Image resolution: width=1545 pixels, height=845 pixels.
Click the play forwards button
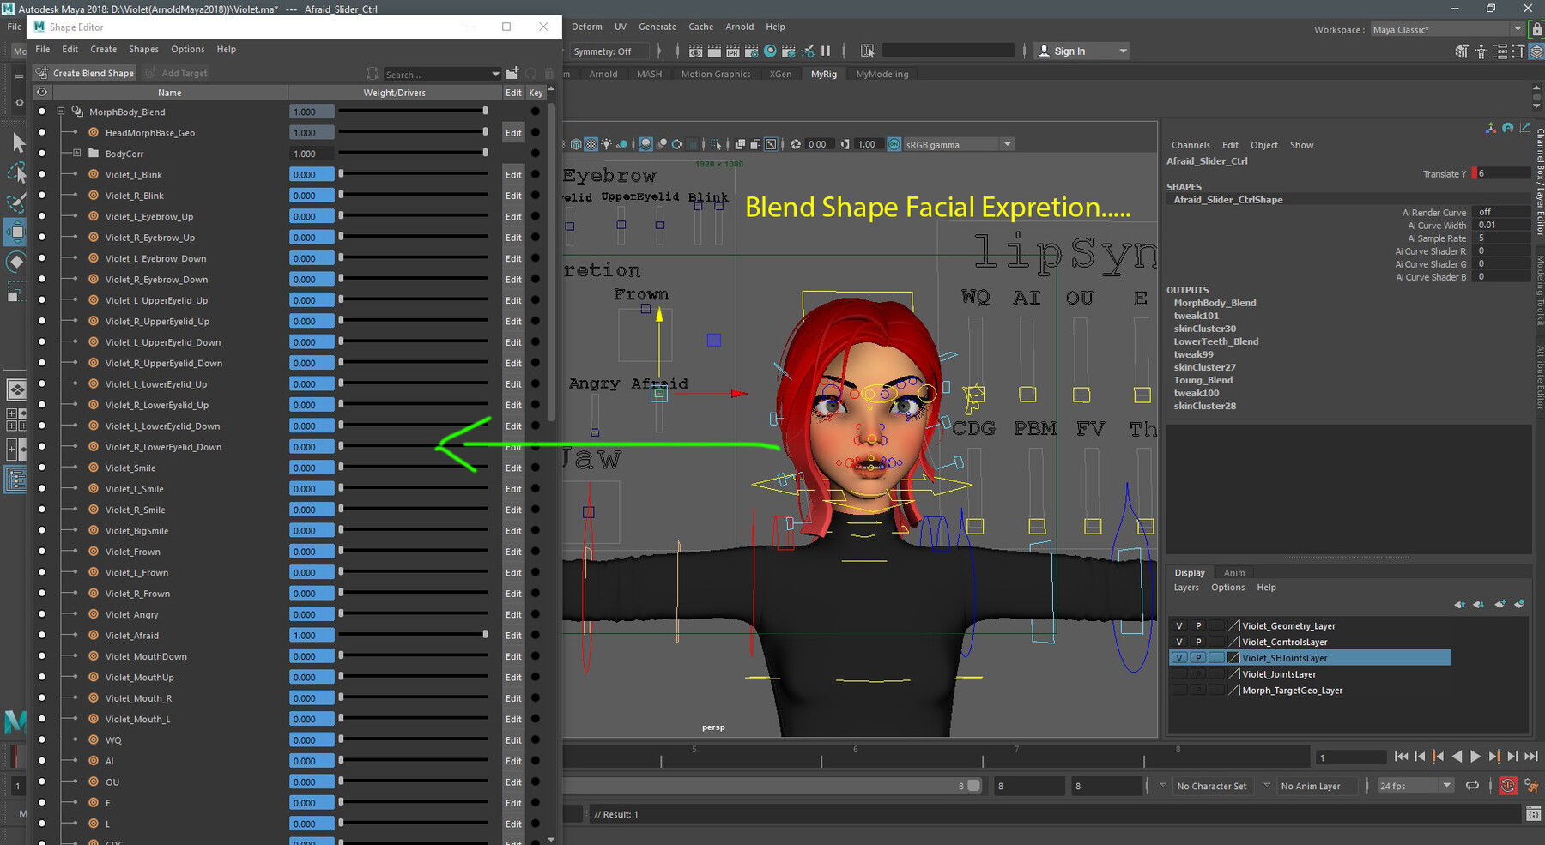click(1475, 757)
